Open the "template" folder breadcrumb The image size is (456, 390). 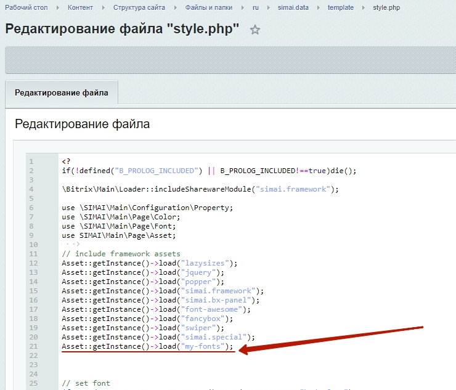341,8
